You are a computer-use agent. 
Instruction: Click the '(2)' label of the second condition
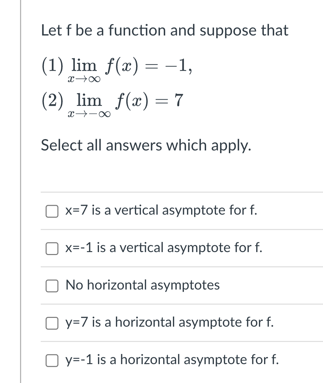(x=52, y=101)
